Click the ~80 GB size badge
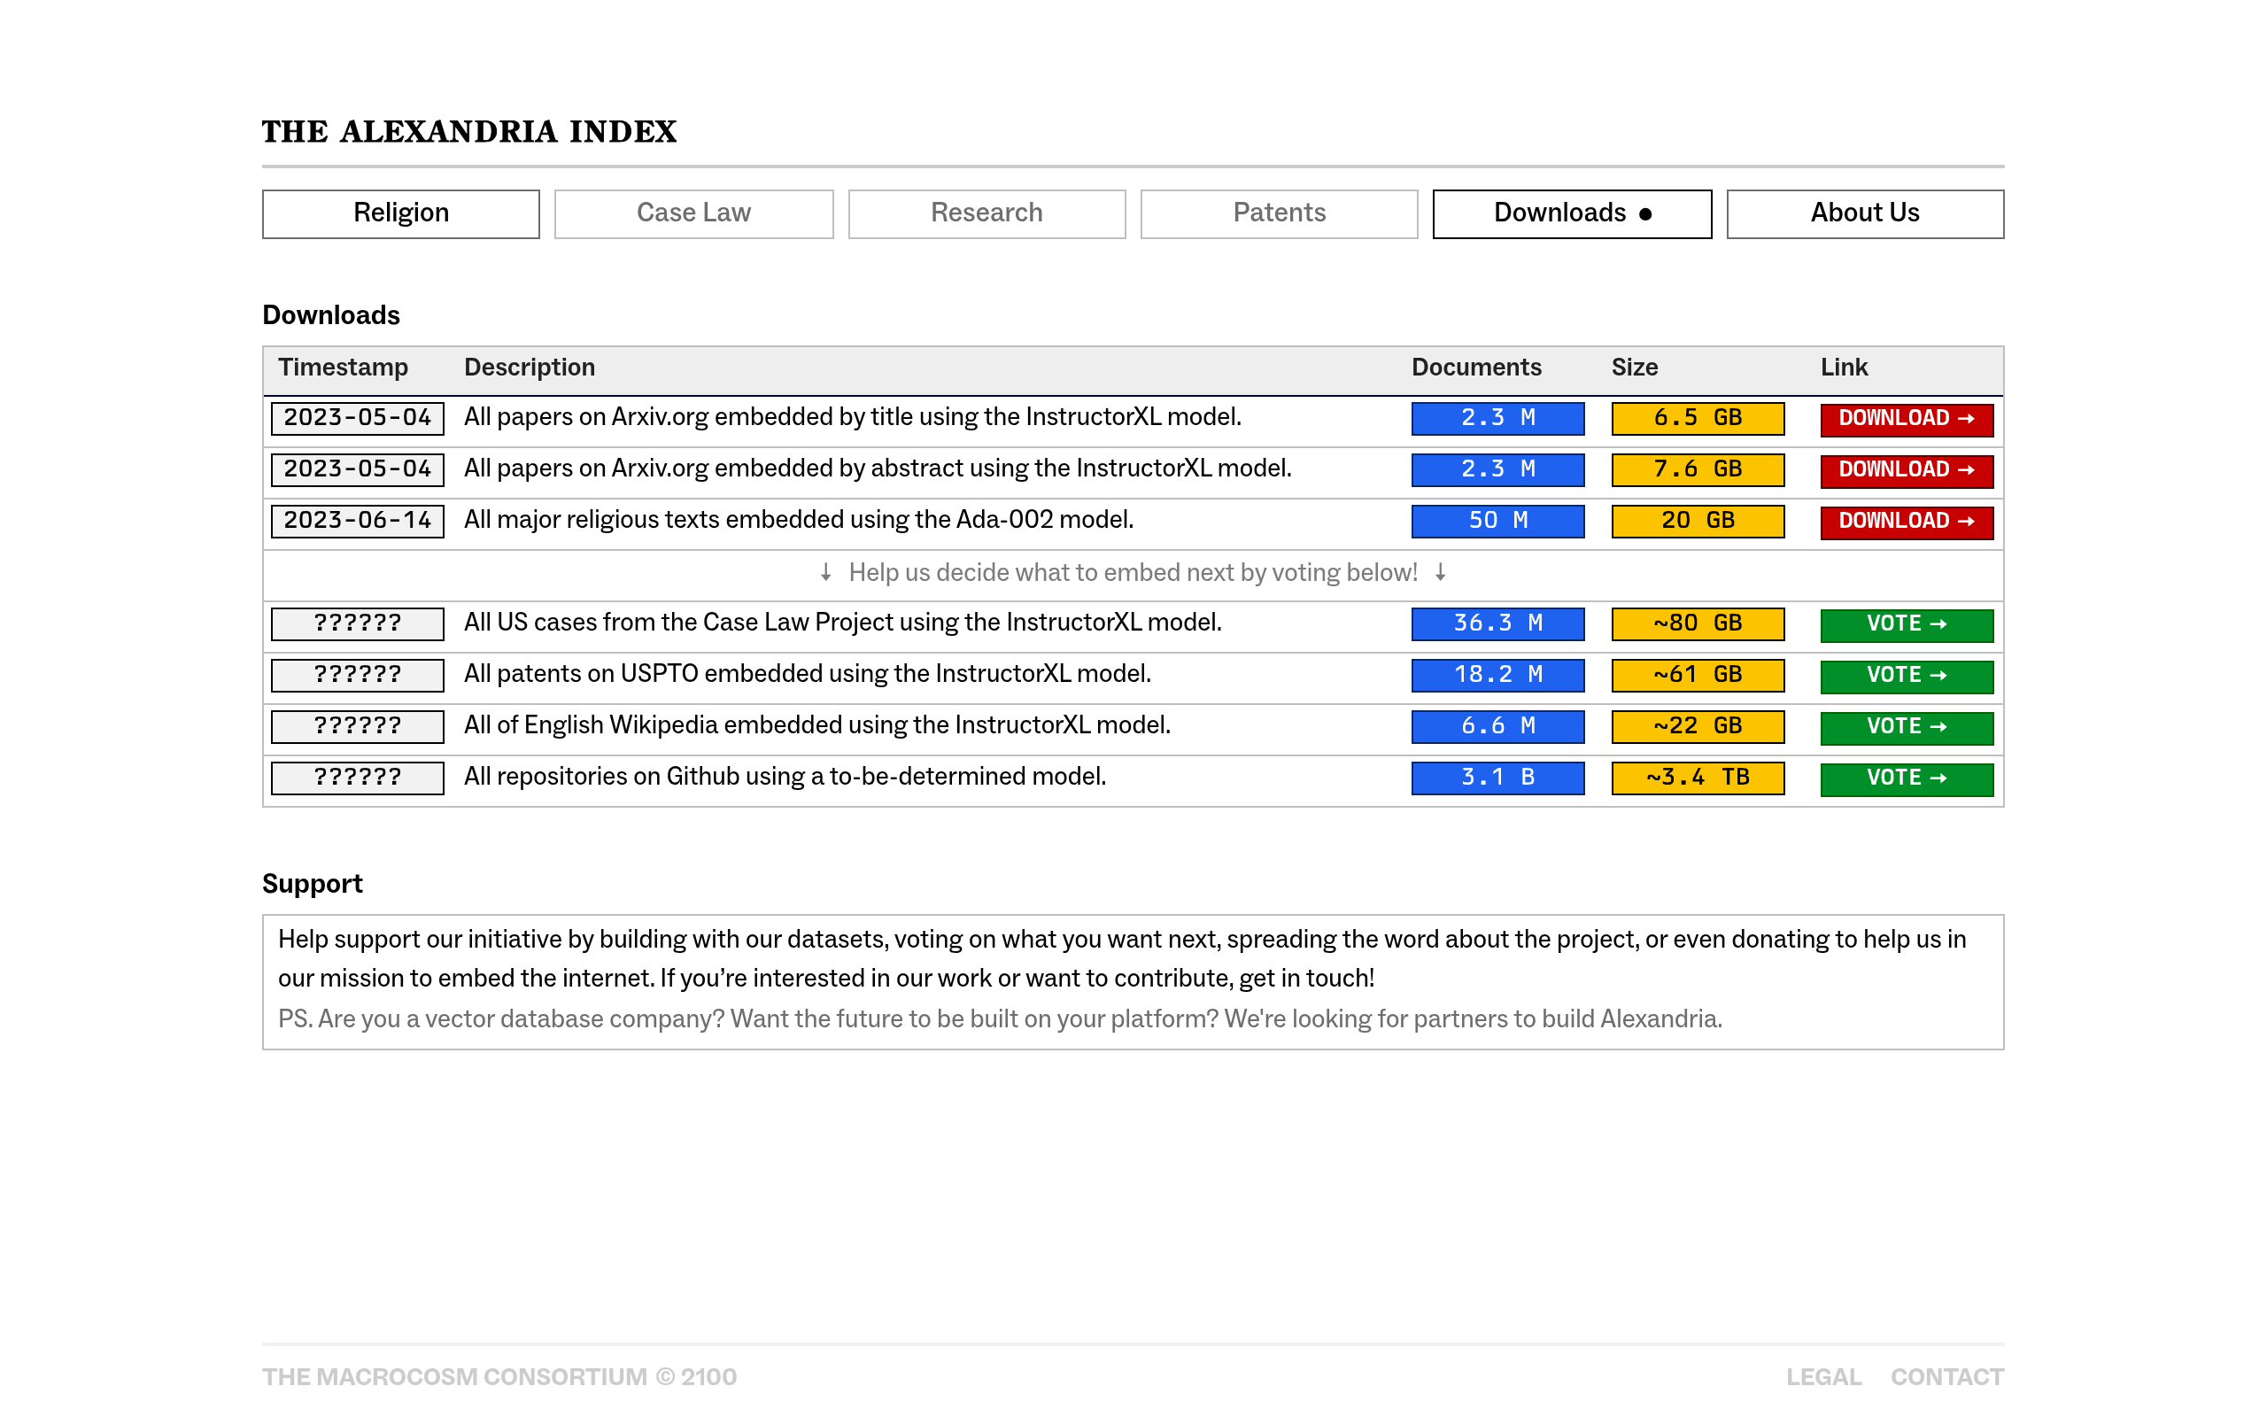The height and width of the screenshot is (1417, 2267). (x=1698, y=624)
